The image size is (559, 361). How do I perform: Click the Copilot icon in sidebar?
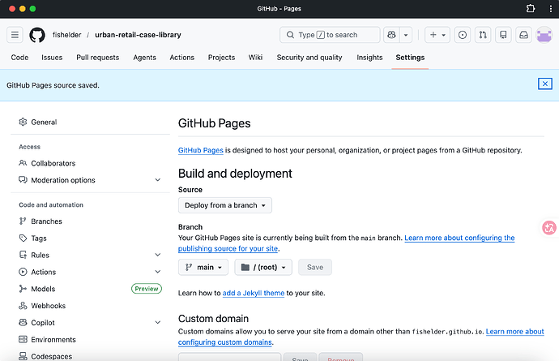23,322
